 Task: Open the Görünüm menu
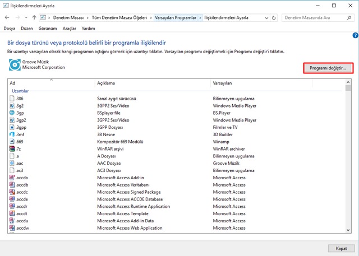[48, 29]
